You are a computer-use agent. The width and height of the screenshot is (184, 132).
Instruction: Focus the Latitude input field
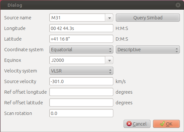[81, 39]
